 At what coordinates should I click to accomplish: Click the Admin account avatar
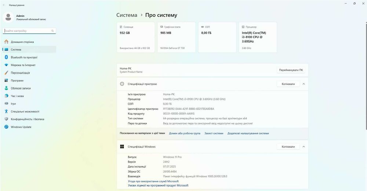click(8, 17)
